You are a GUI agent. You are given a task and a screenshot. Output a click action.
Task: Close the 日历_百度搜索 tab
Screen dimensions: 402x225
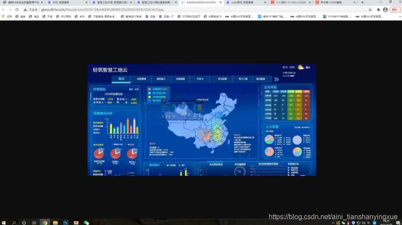86,2
